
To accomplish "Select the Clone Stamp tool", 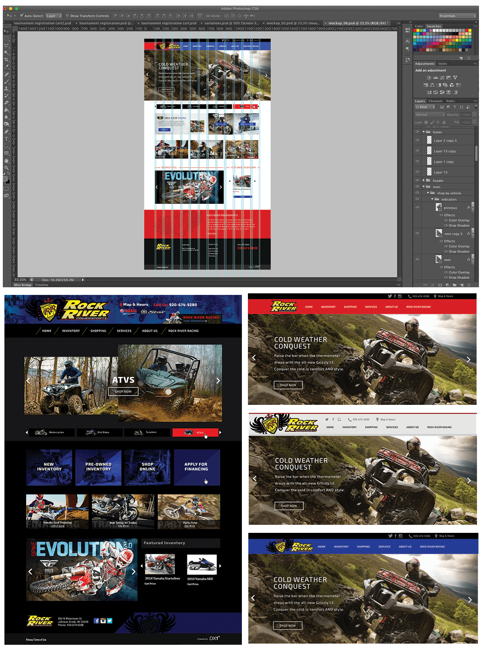I will coord(6,88).
